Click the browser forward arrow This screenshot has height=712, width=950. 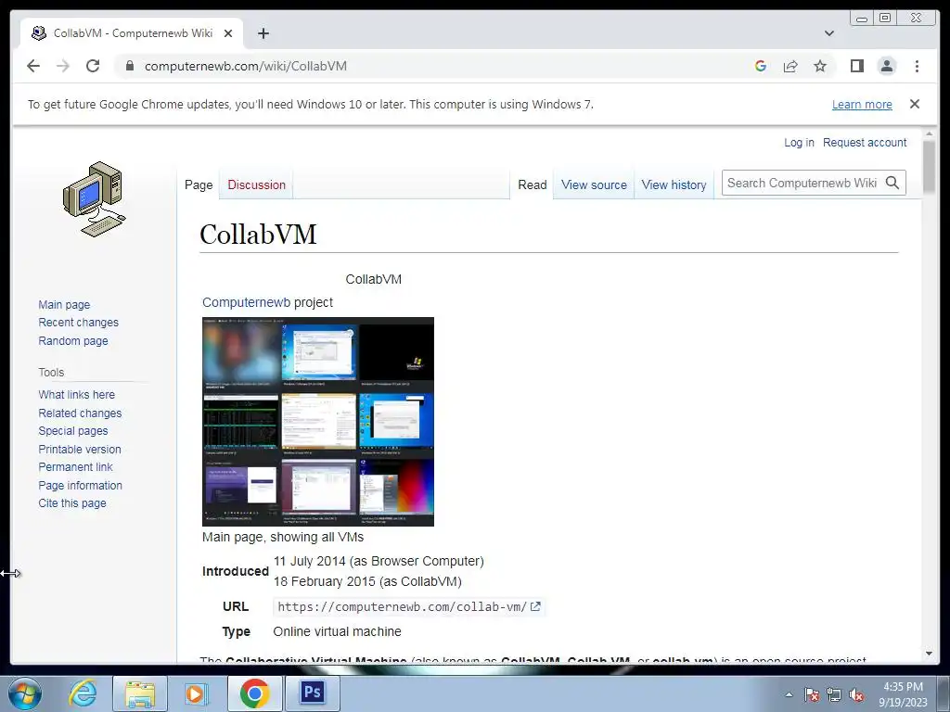pos(63,66)
